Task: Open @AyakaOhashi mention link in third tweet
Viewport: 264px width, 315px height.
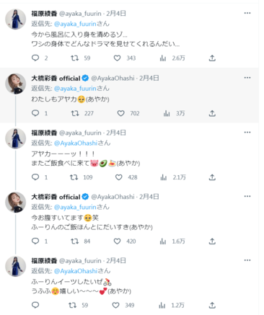Action: 76,143
